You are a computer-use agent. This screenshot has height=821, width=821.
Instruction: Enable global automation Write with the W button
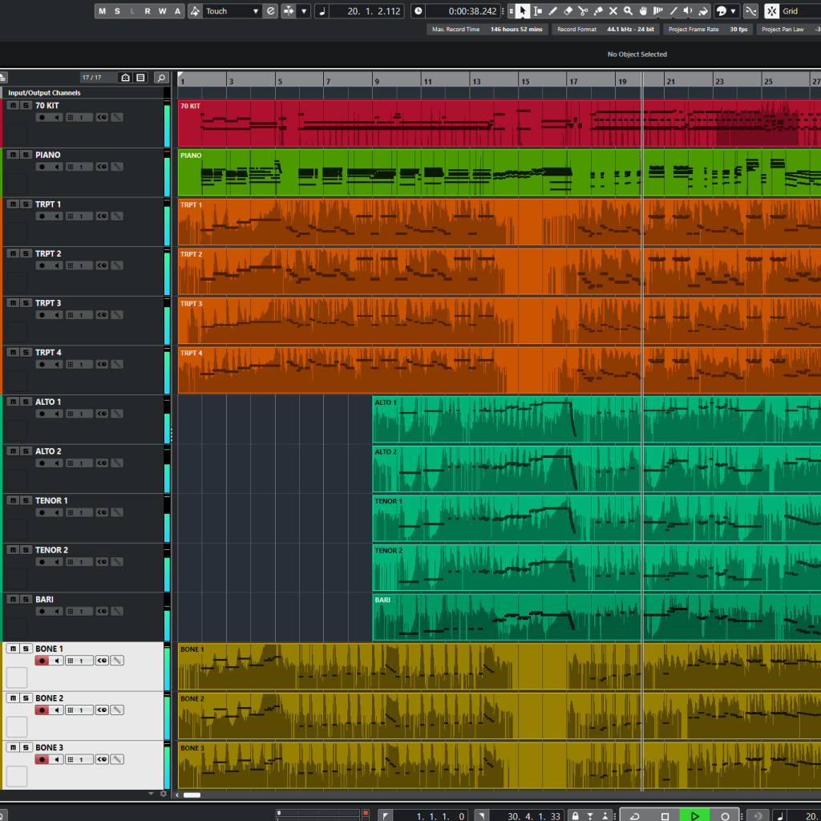[x=161, y=11]
